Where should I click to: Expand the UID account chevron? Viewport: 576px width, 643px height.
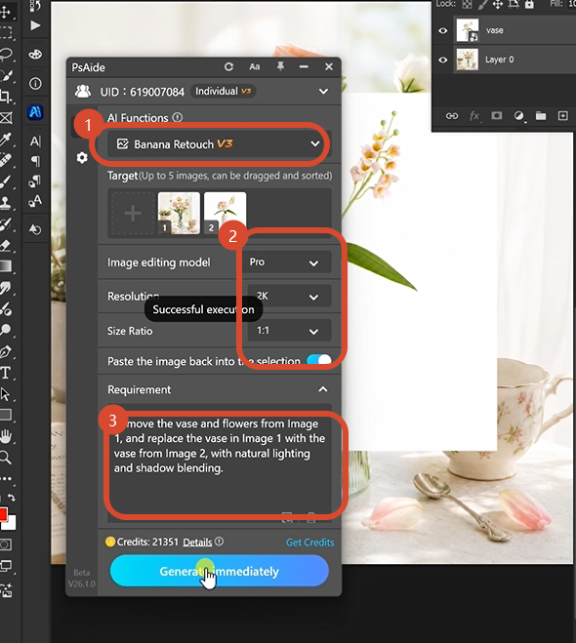pos(323,92)
